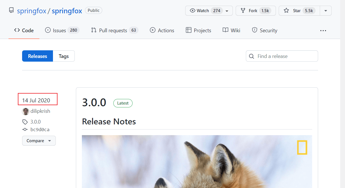
Task: Open the Wiki tab
Action: pyautogui.click(x=231, y=30)
